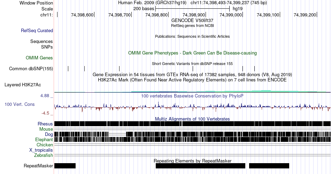The width and height of the screenshot is (331, 174).
Task: Click the SNPs track label
Action: tap(47, 47)
